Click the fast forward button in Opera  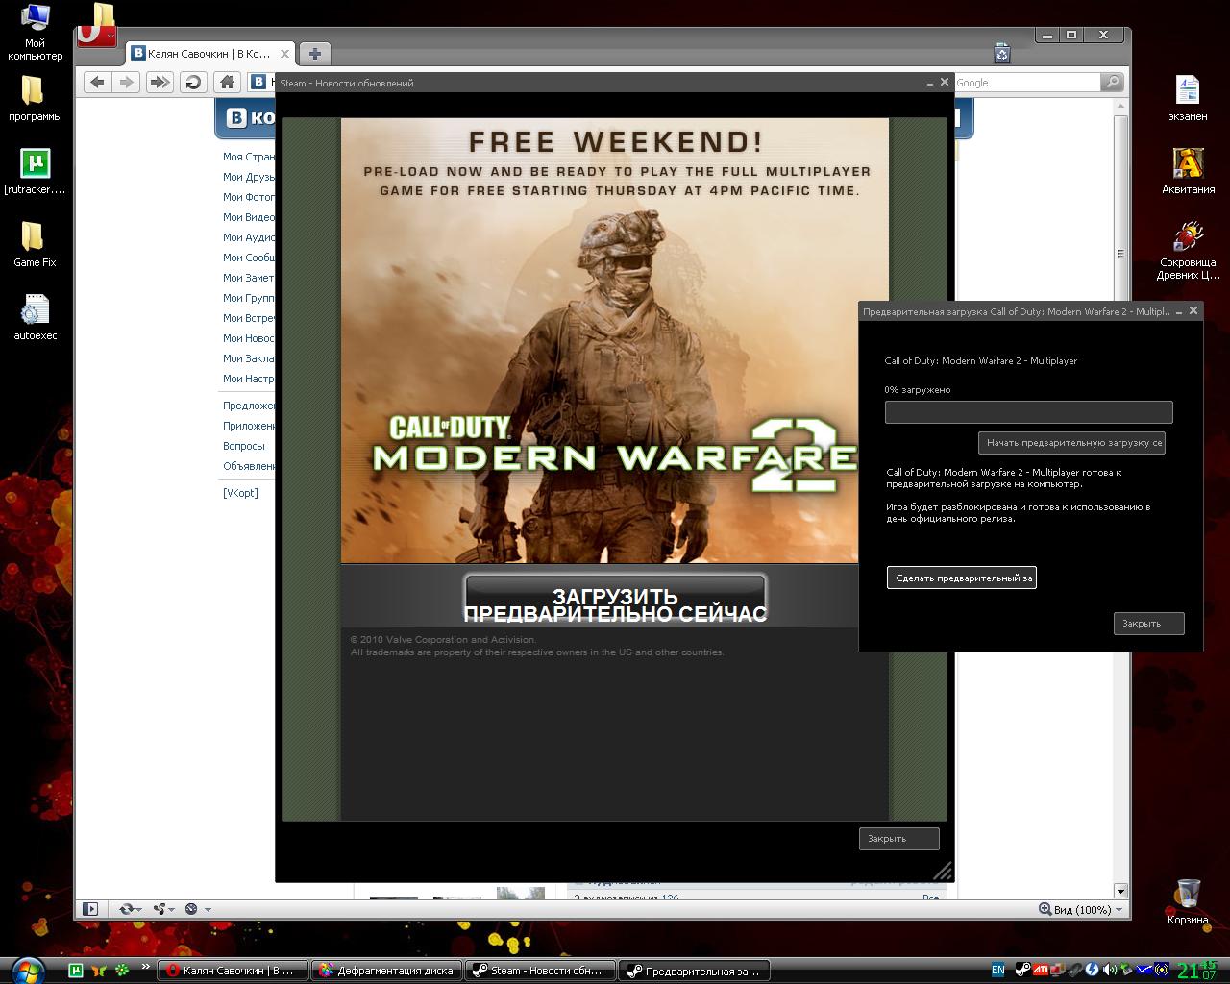pyautogui.click(x=160, y=83)
